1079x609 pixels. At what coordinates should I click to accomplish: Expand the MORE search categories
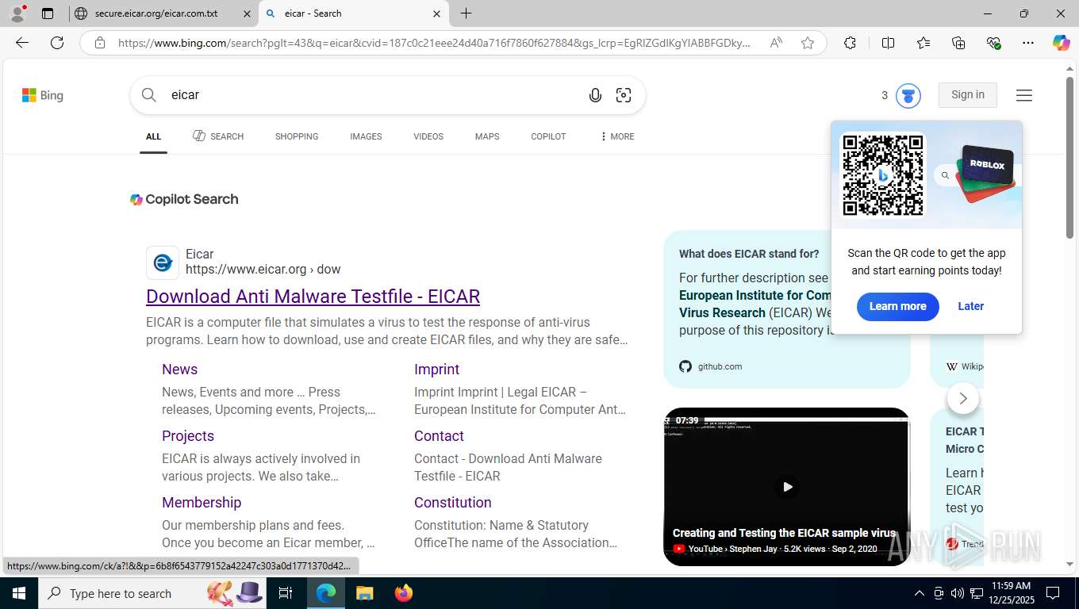tap(617, 136)
